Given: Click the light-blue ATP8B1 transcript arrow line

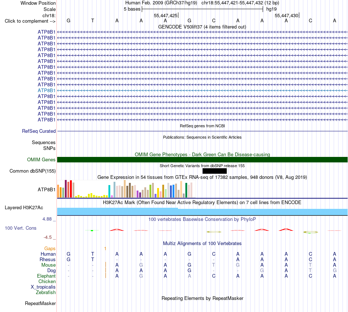Looking at the screenshot, I should 203,90.
